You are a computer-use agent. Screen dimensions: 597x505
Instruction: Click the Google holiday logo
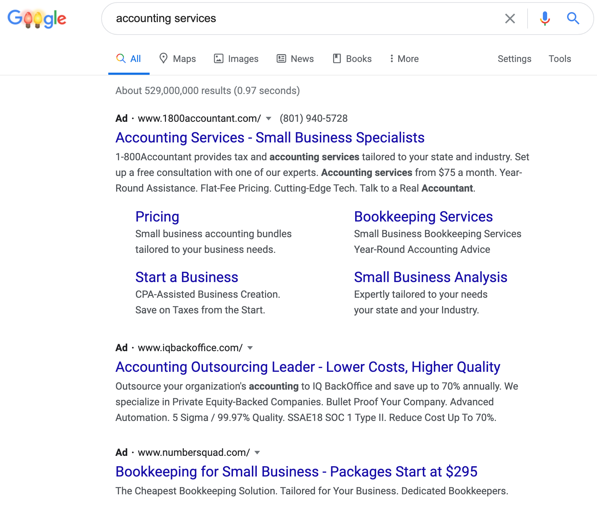[37, 19]
